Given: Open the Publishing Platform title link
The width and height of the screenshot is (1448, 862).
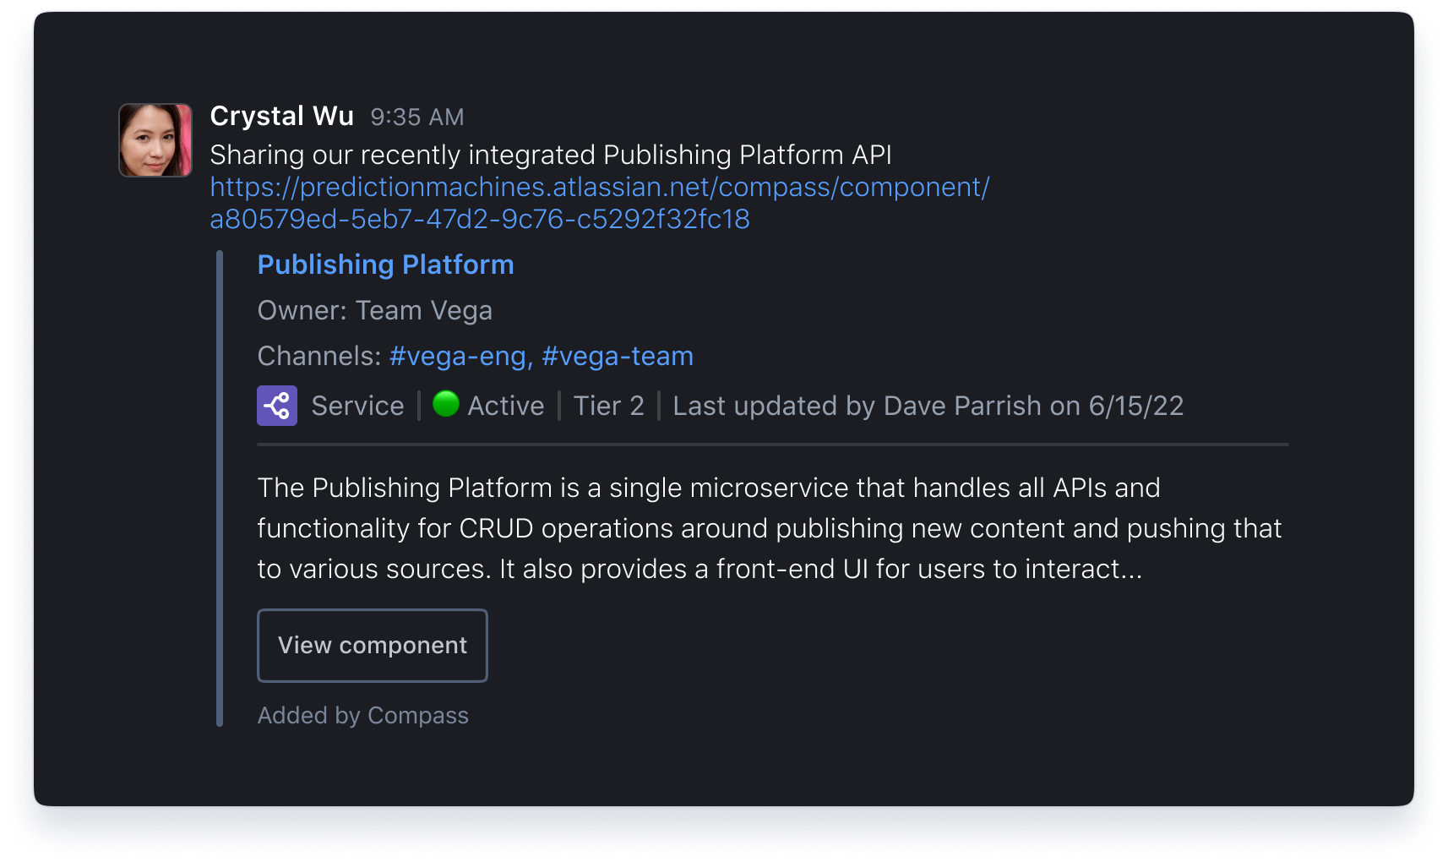Looking at the screenshot, I should click(385, 265).
